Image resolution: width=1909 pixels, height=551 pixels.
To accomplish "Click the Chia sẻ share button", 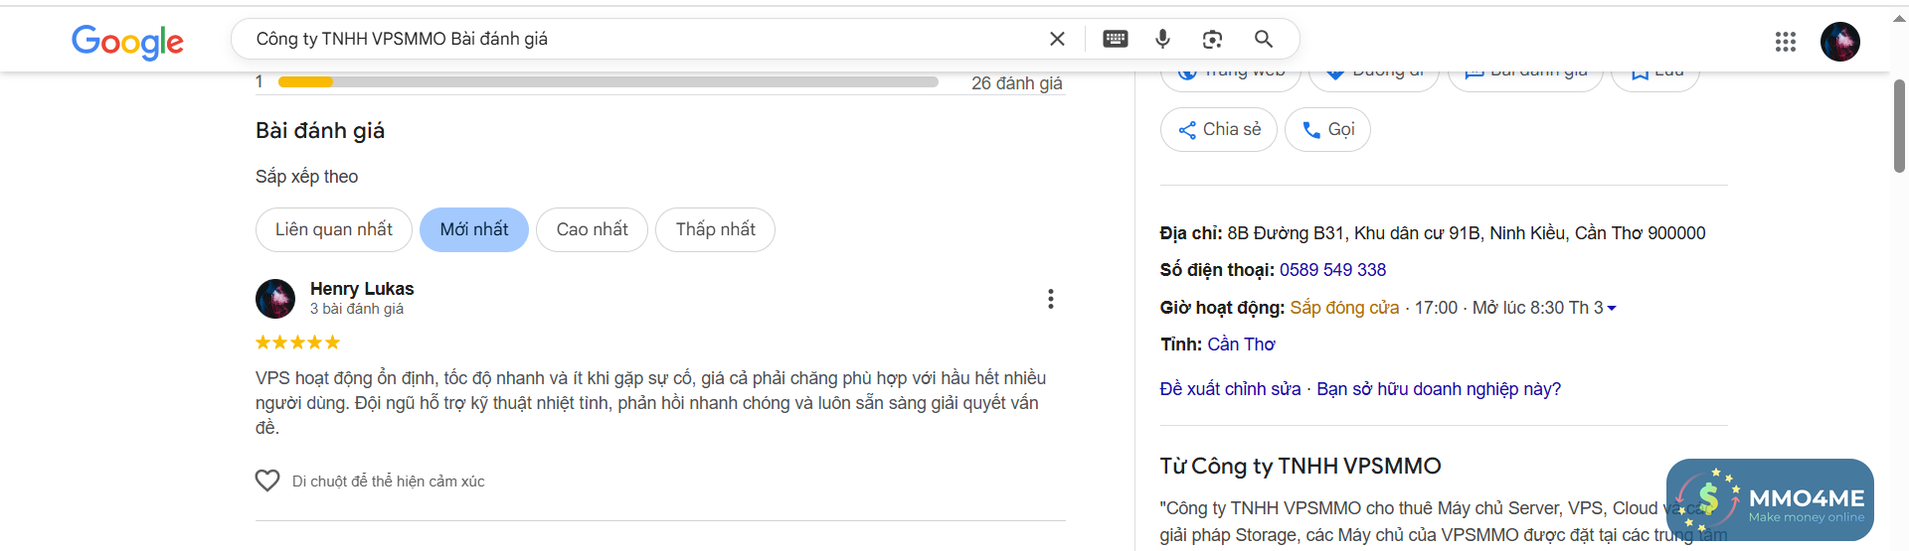I will tap(1219, 129).
